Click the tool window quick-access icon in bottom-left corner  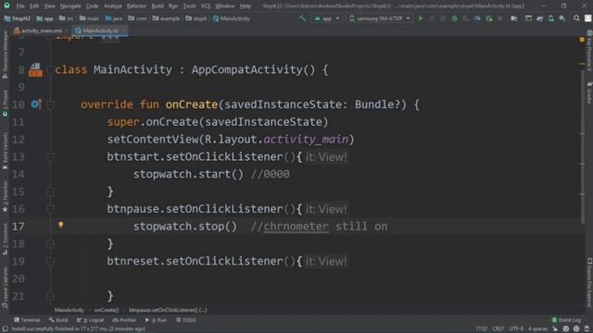(x=6, y=329)
